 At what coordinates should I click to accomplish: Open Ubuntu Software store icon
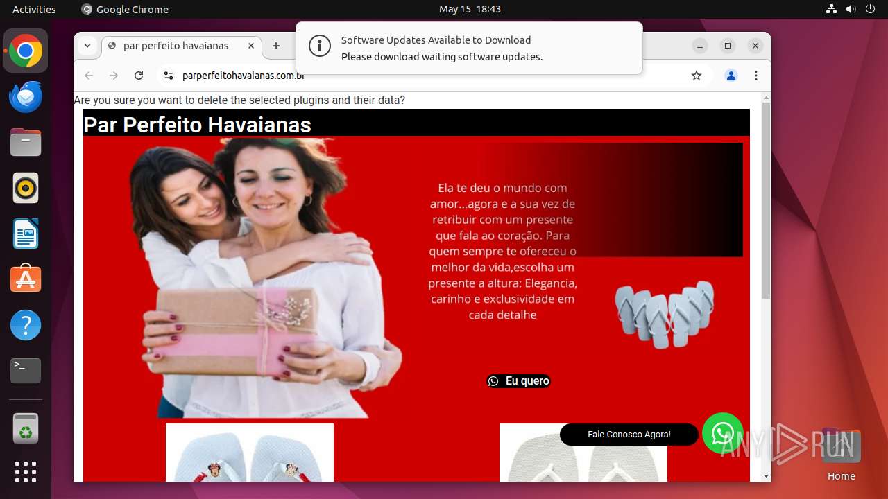click(26, 279)
